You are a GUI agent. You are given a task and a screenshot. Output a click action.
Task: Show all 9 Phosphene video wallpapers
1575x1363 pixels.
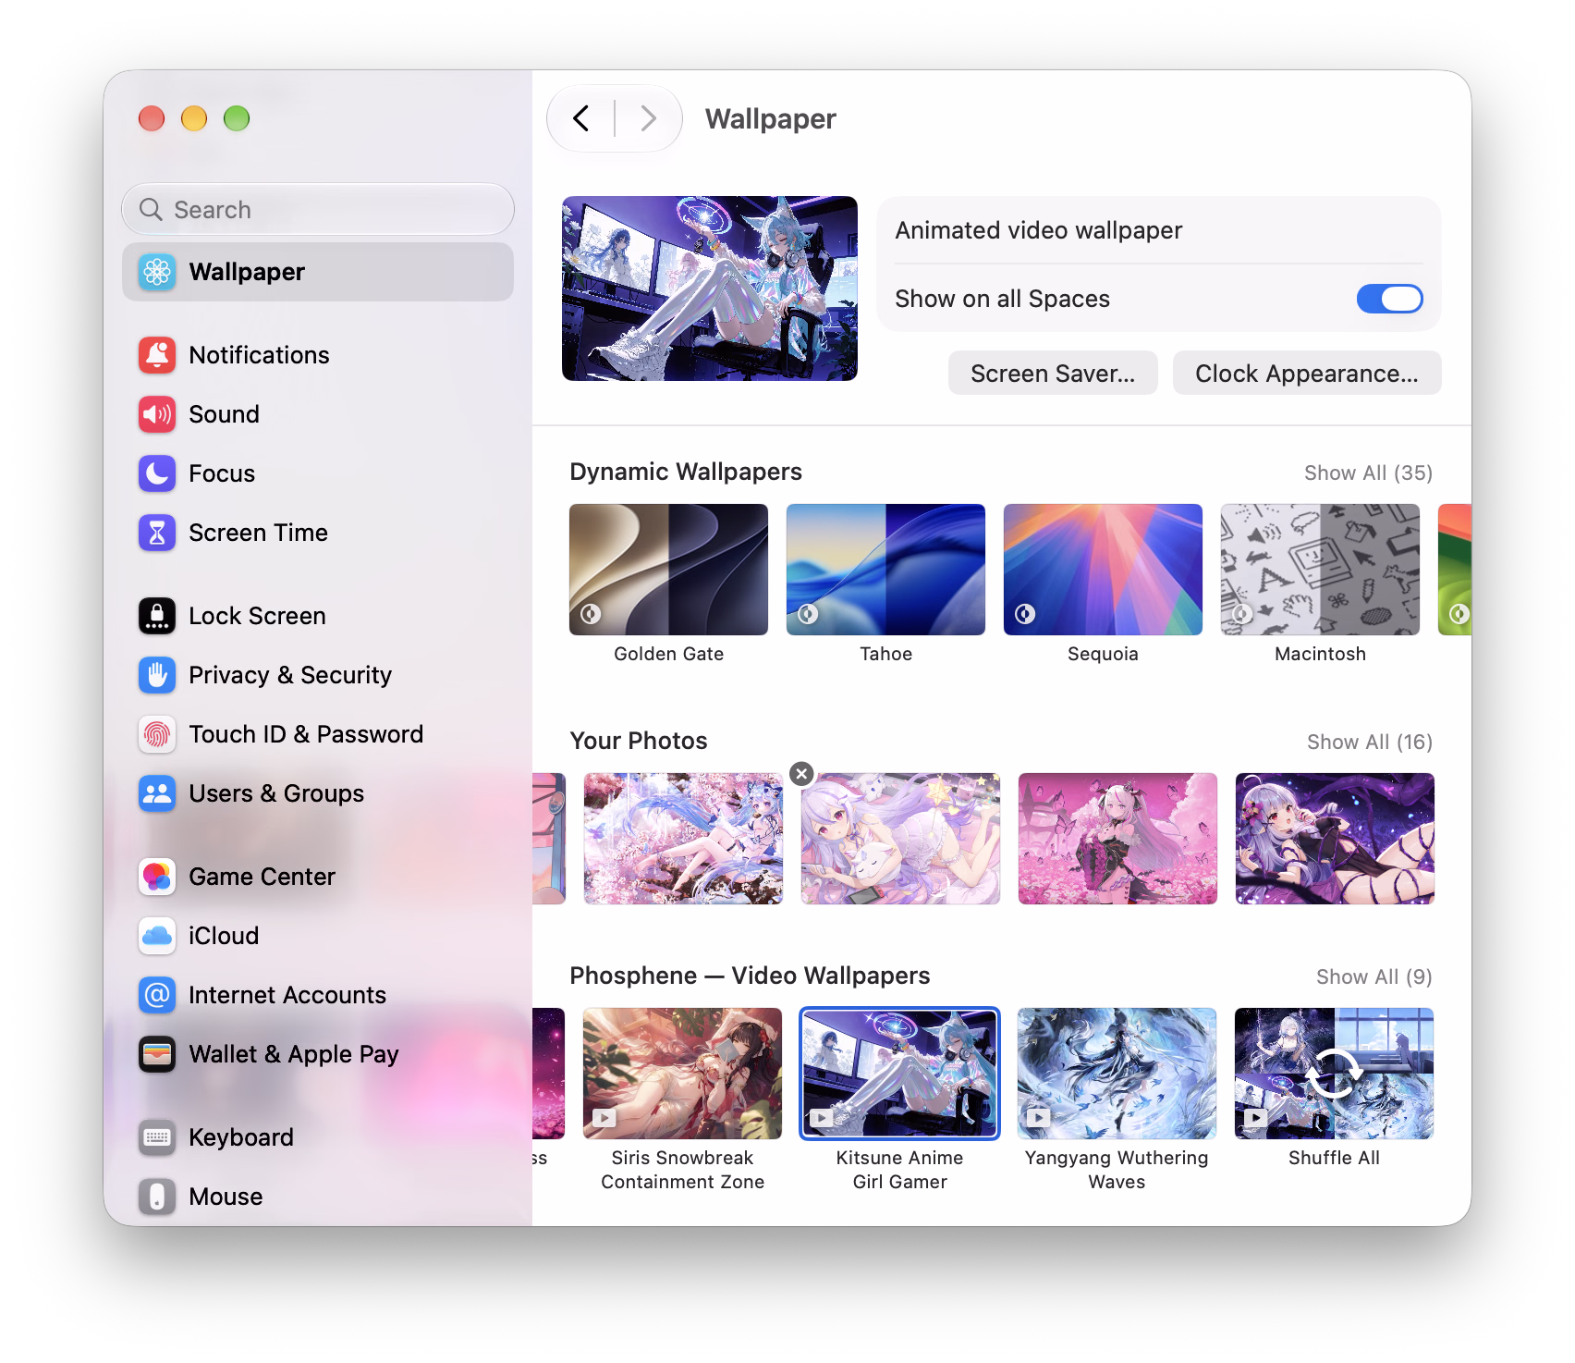point(1374,976)
